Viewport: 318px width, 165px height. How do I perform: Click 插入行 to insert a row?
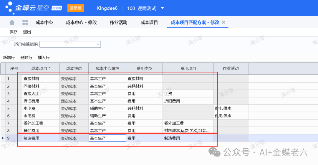tap(44, 58)
